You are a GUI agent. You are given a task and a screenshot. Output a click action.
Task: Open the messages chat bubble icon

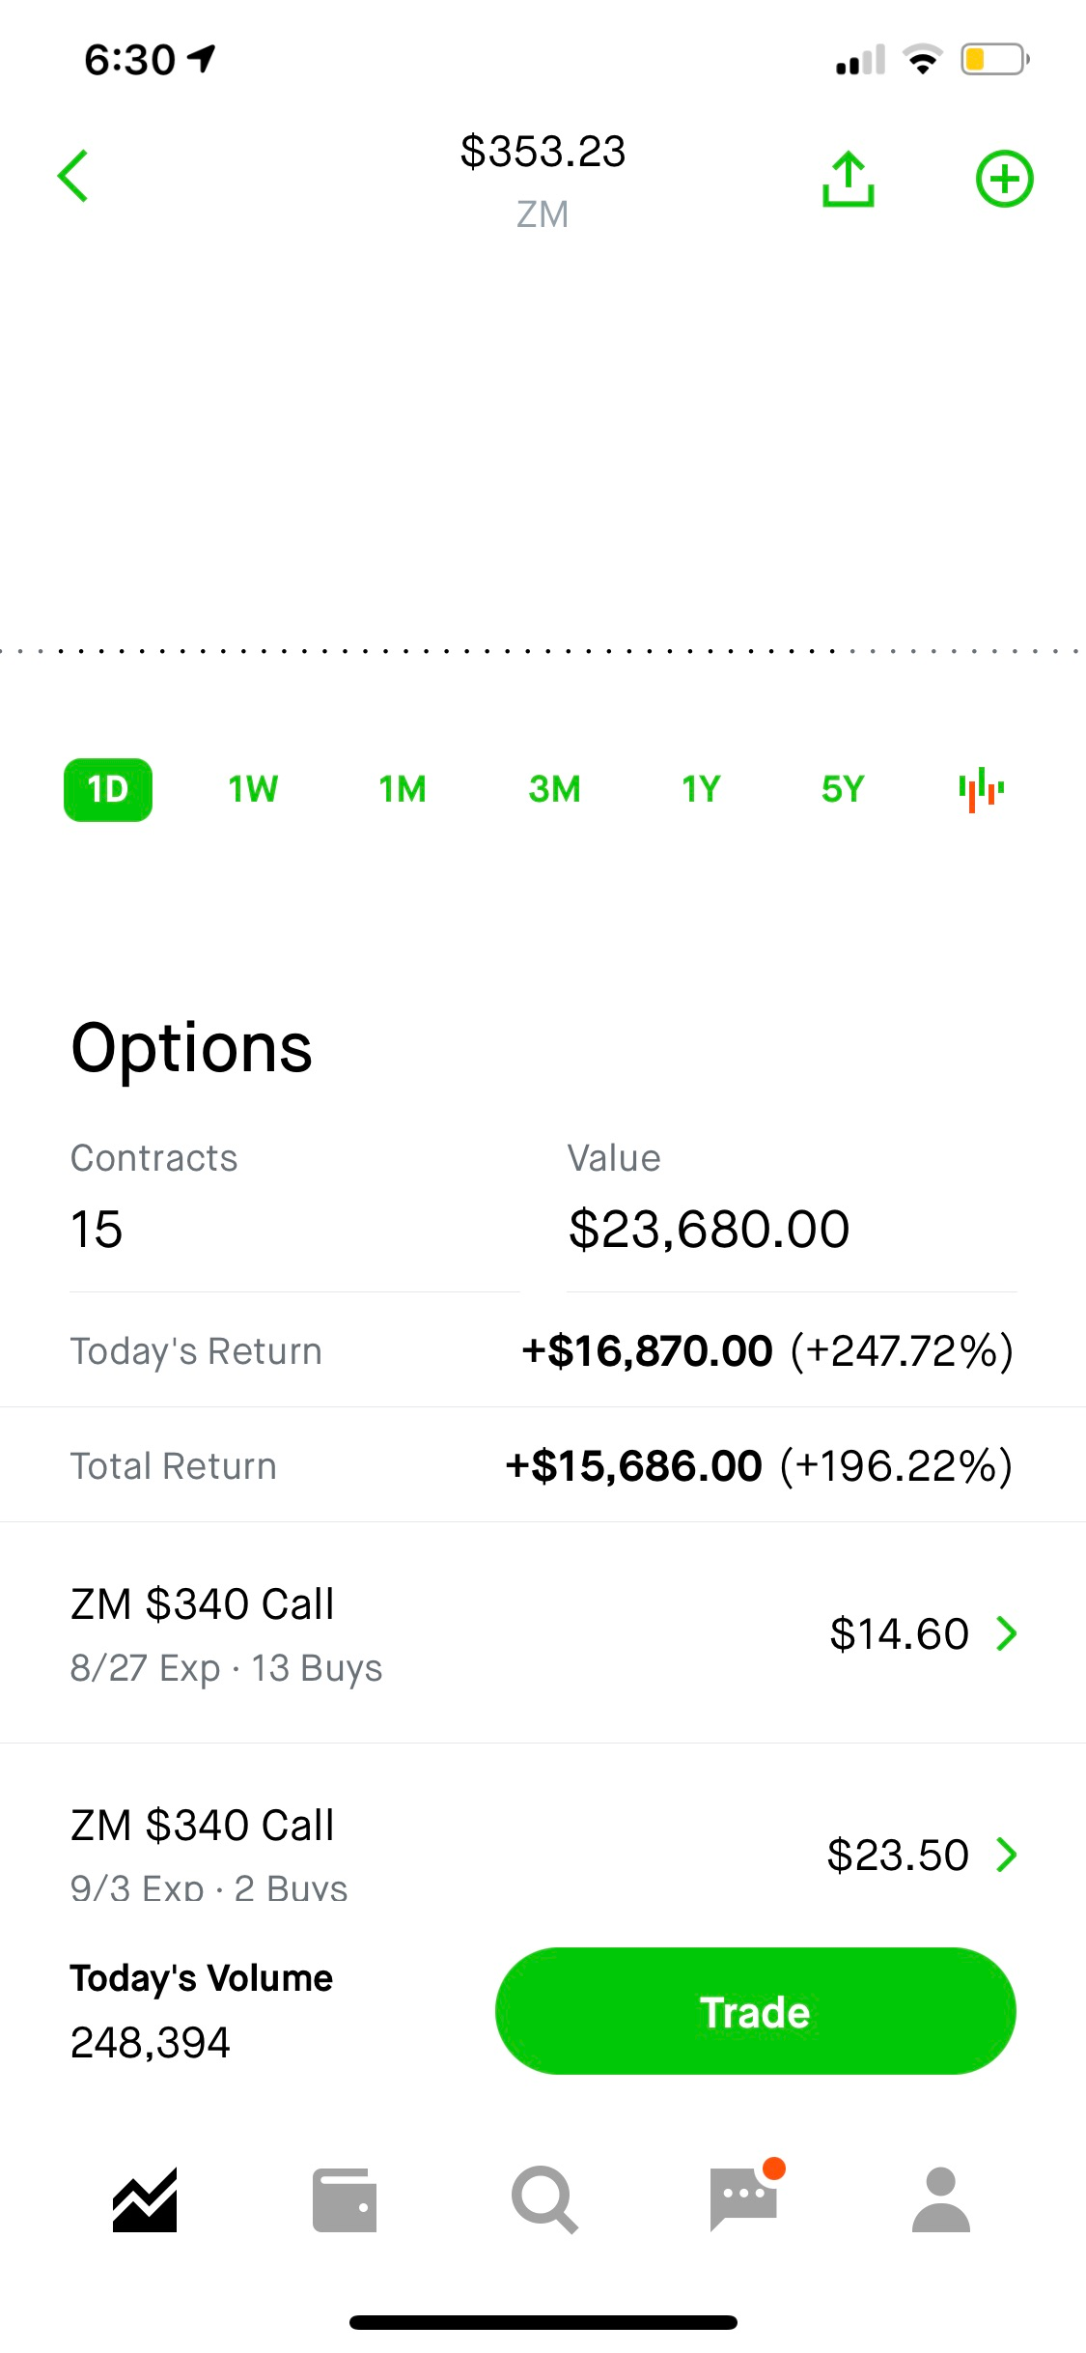(743, 2200)
